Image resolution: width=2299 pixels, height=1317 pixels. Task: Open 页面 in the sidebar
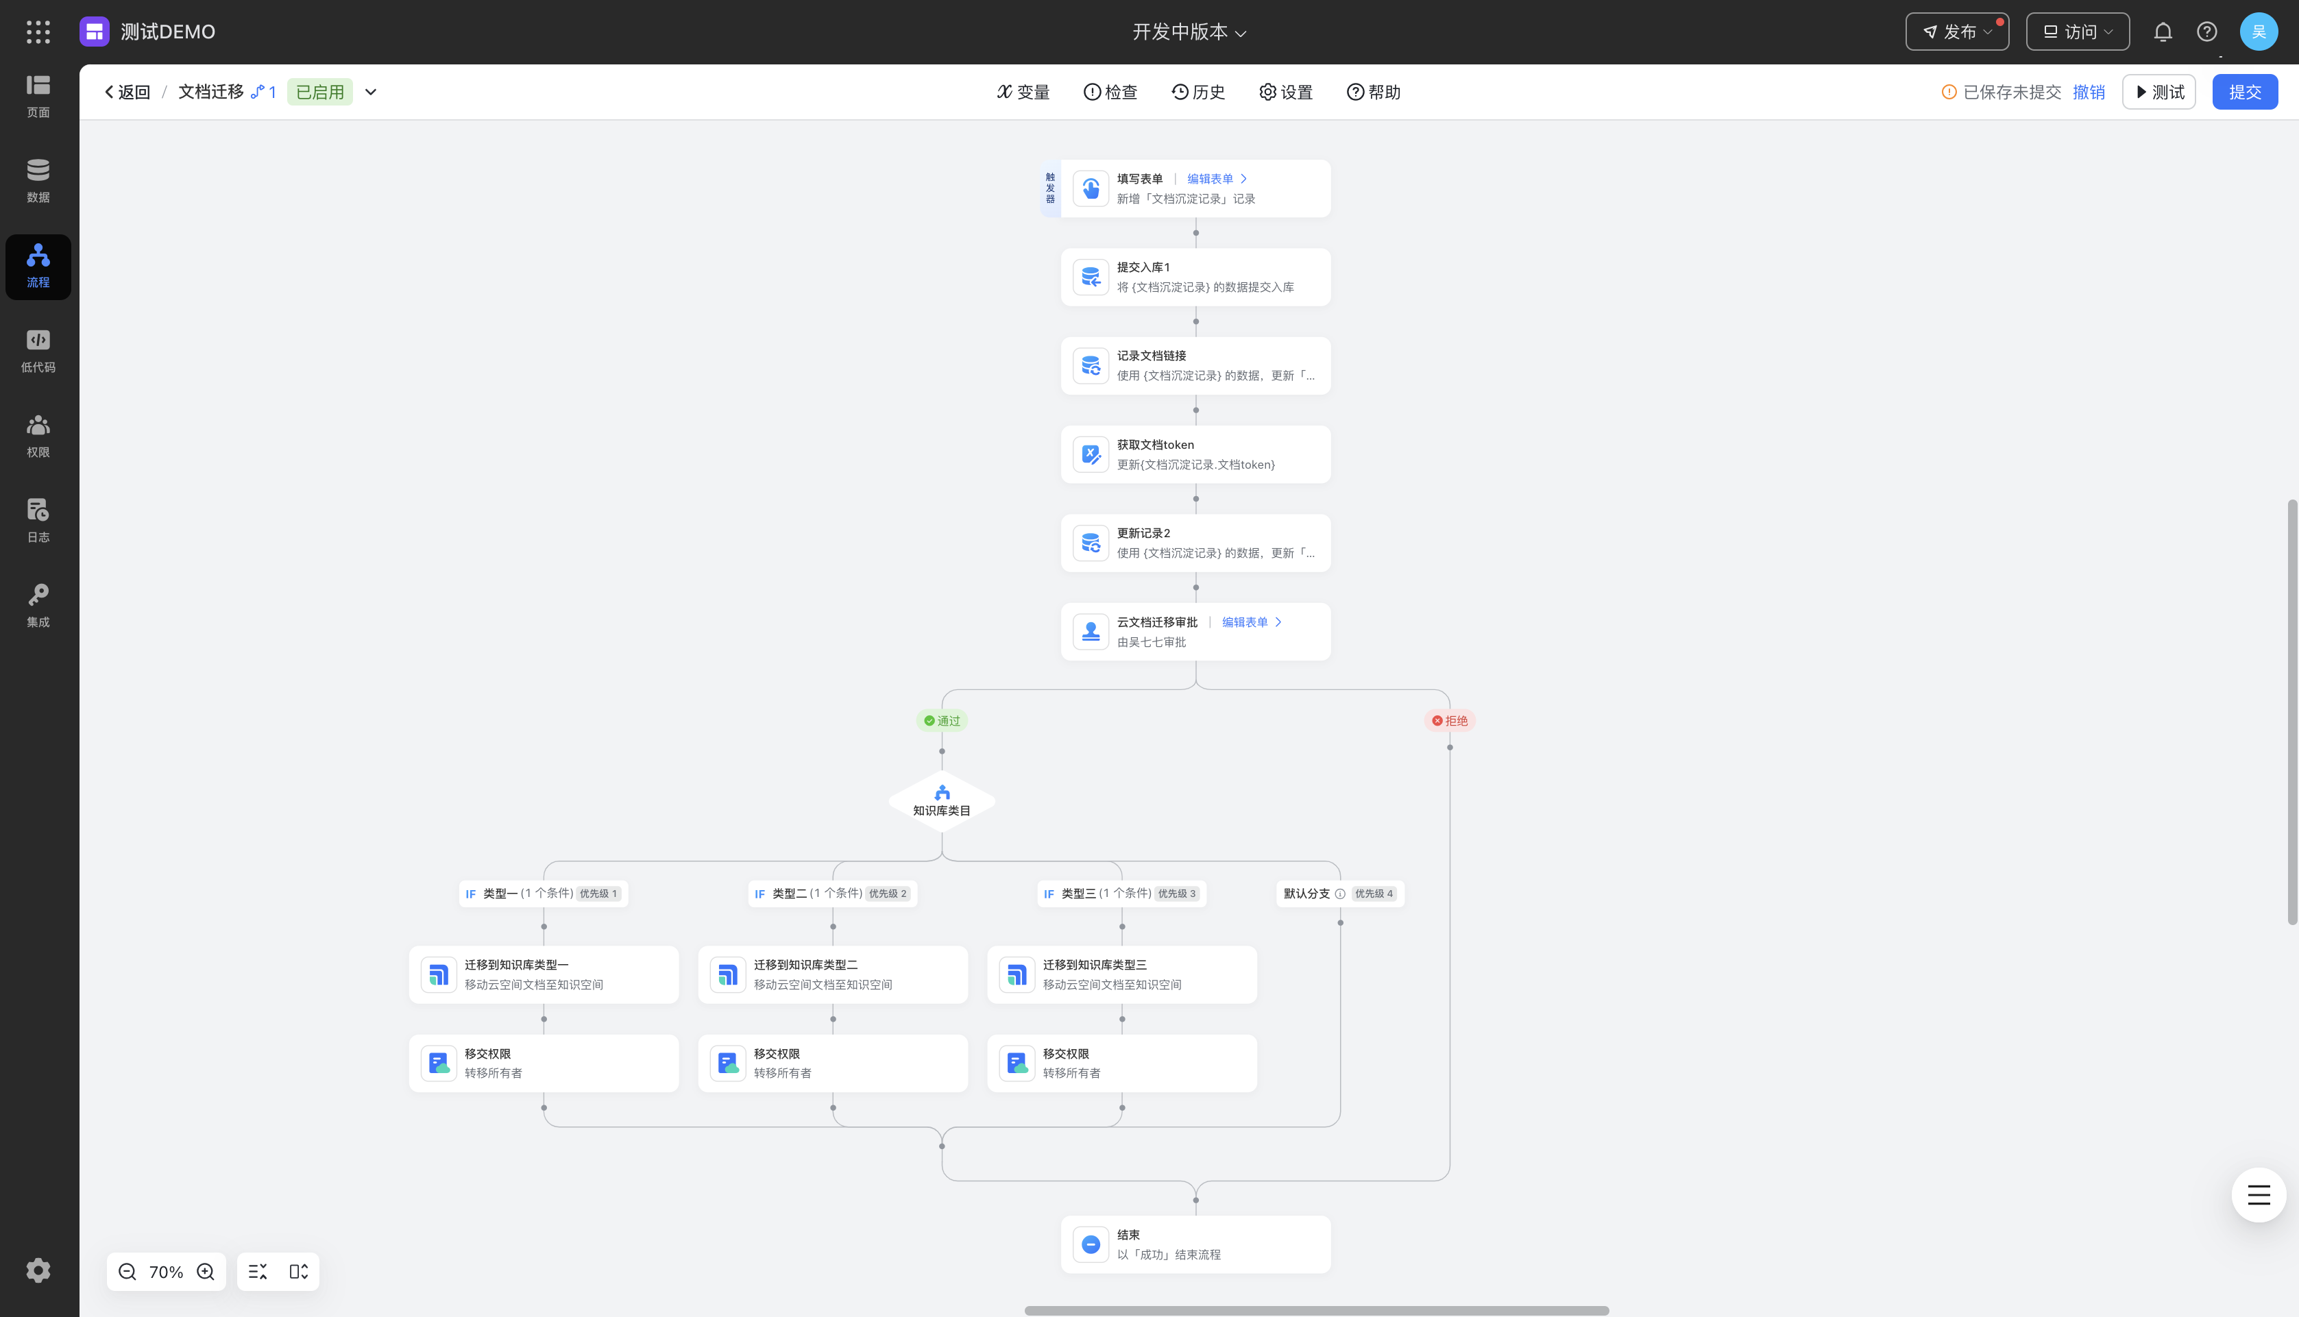pyautogui.click(x=38, y=96)
